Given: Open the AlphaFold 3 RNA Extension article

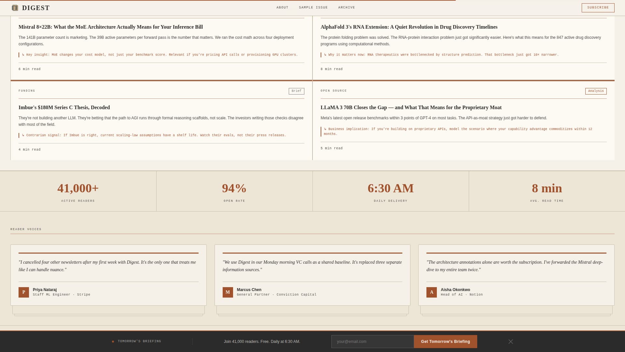Looking at the screenshot, I should click(409, 27).
